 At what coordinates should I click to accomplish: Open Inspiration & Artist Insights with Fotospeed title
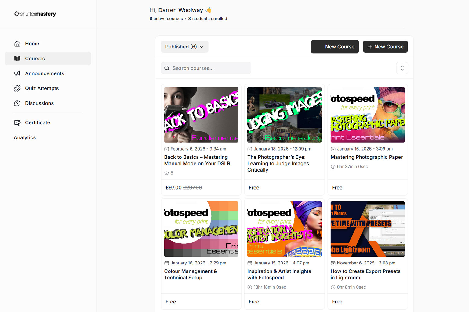(279, 275)
